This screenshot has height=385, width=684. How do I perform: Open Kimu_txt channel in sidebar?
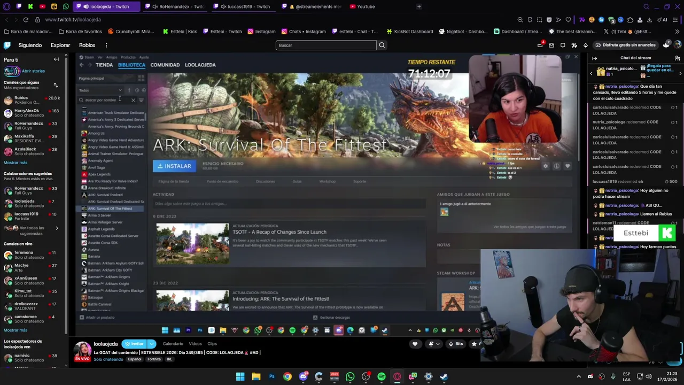coord(32,293)
